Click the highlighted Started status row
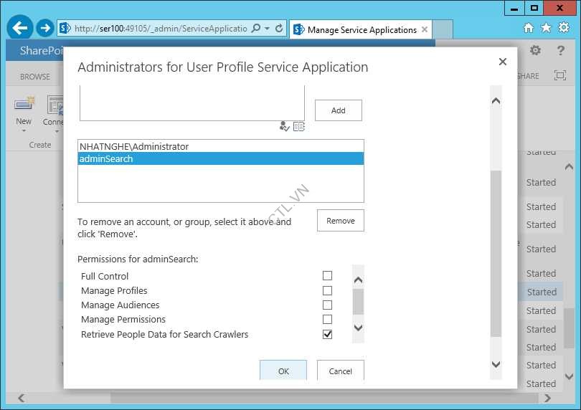 (x=542, y=292)
